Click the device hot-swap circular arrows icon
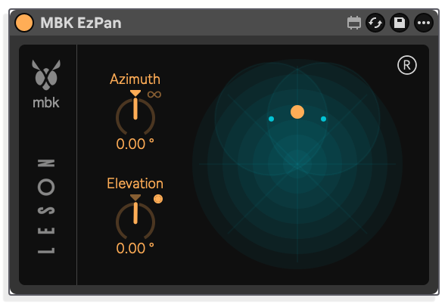 pyautogui.click(x=375, y=23)
